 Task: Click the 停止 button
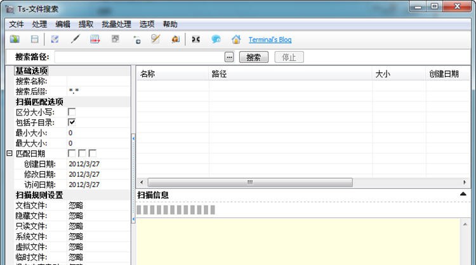289,57
